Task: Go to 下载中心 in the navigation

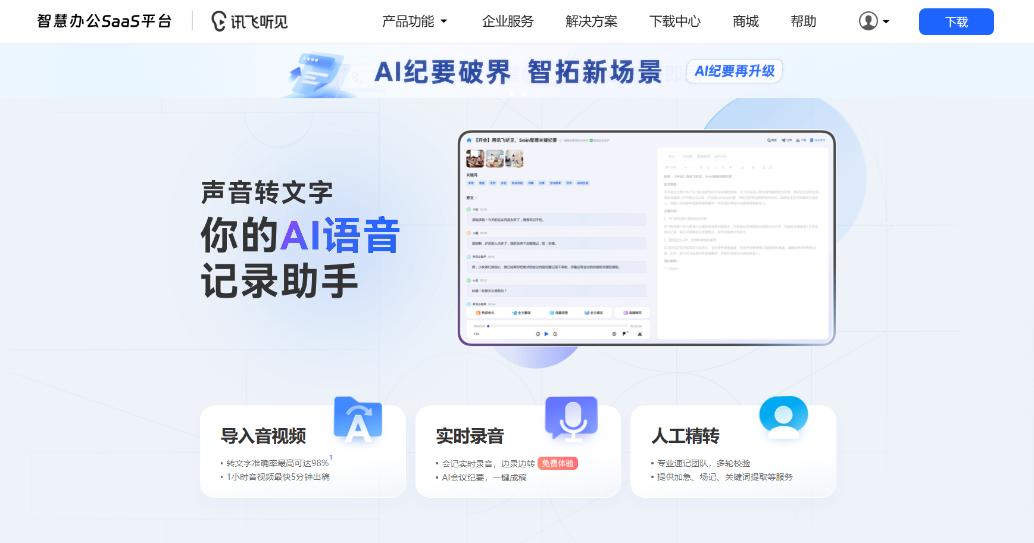Action: (x=675, y=21)
